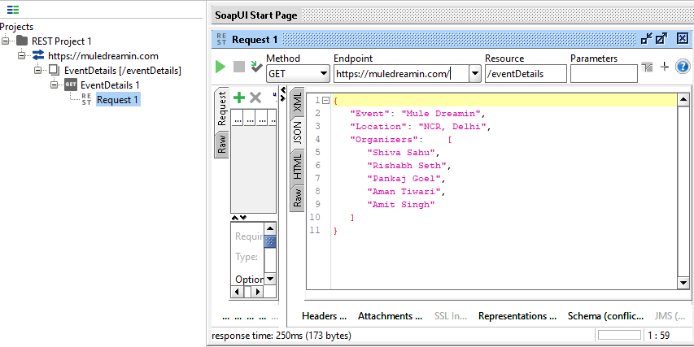Switch to the XML response tab
This screenshot has height=347, width=694.
(298, 103)
